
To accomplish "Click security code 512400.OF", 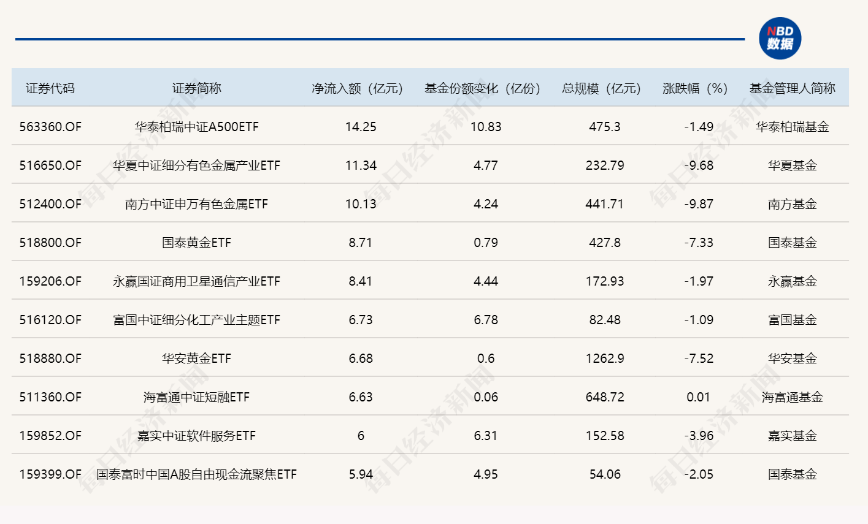I will click(50, 204).
